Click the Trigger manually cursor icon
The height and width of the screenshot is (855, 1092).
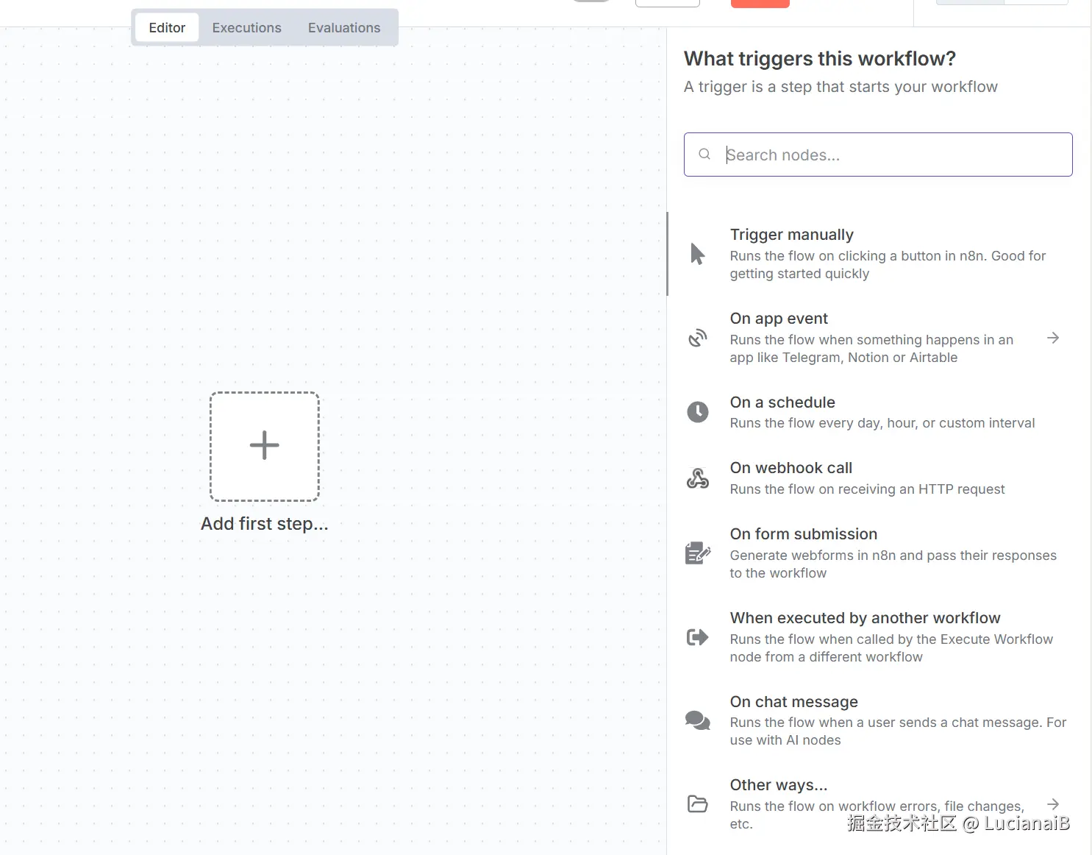tap(697, 254)
